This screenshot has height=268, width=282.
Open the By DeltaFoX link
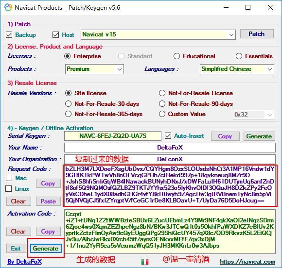(24, 262)
